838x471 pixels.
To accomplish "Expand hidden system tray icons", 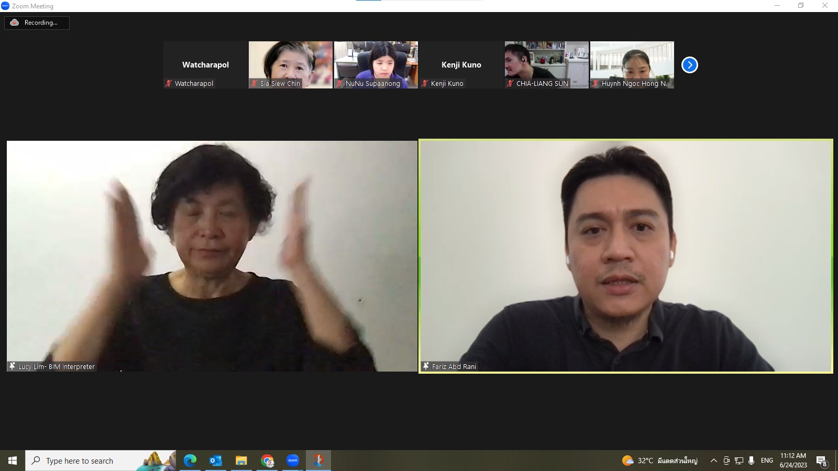I will 713,461.
